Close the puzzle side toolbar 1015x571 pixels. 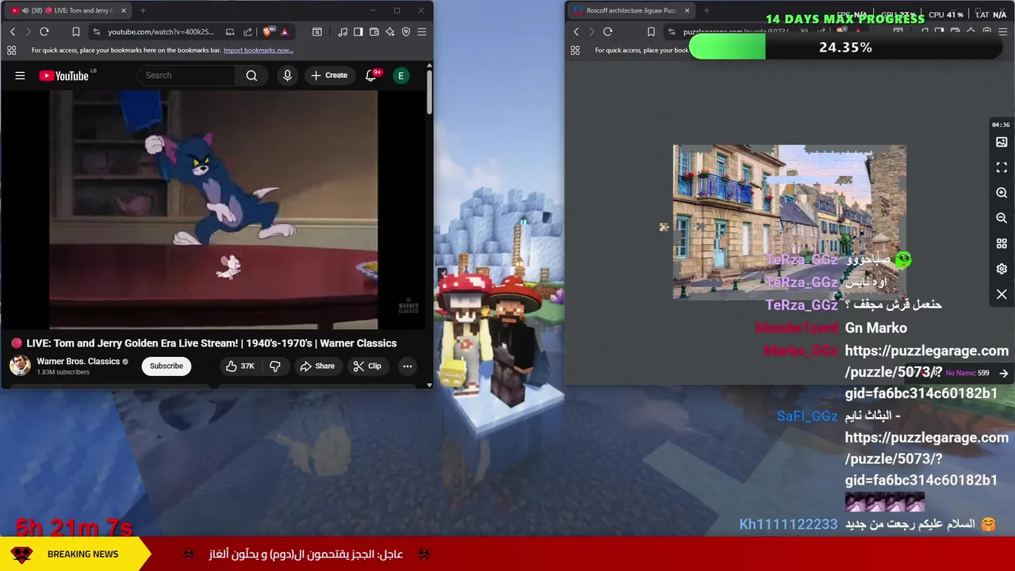coord(1002,294)
